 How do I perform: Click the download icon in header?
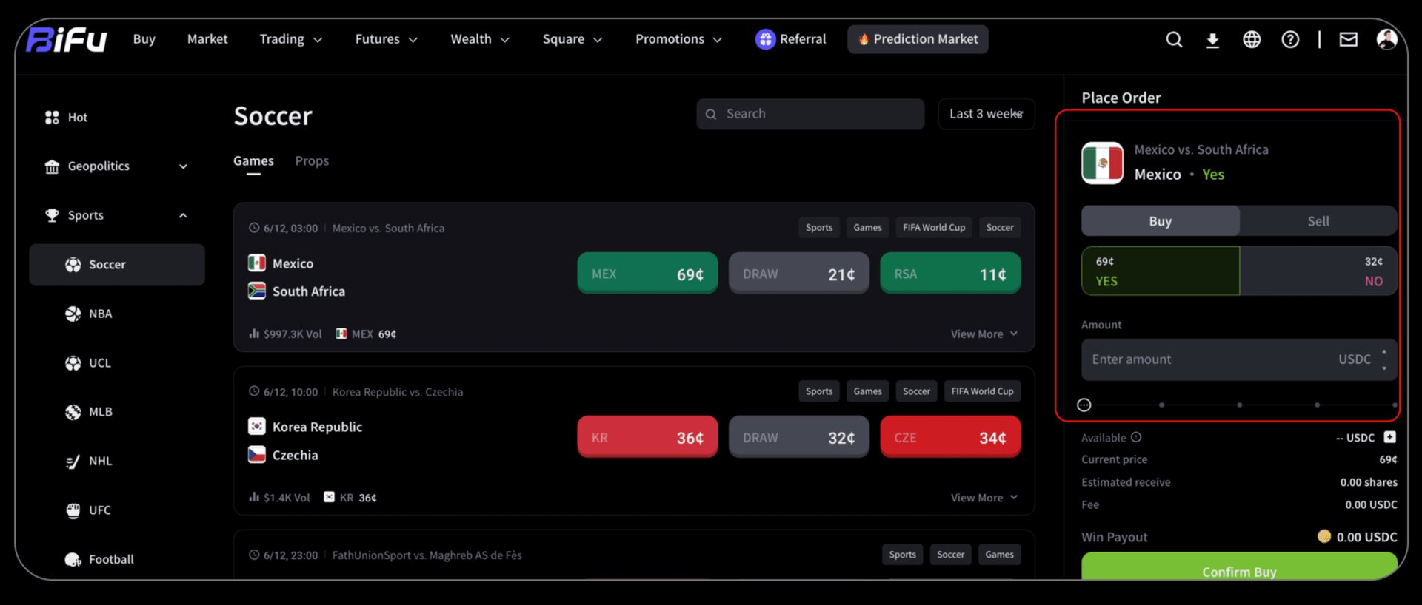point(1212,40)
